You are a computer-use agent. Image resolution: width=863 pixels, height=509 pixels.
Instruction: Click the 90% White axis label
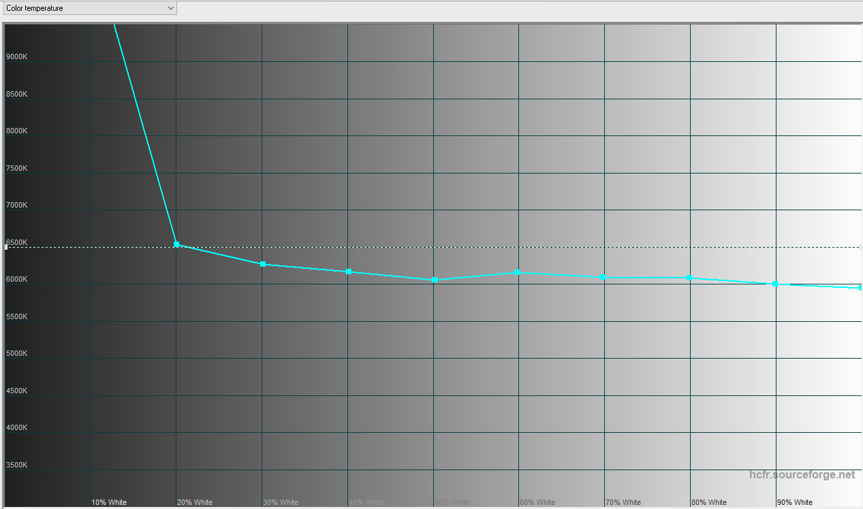[795, 503]
